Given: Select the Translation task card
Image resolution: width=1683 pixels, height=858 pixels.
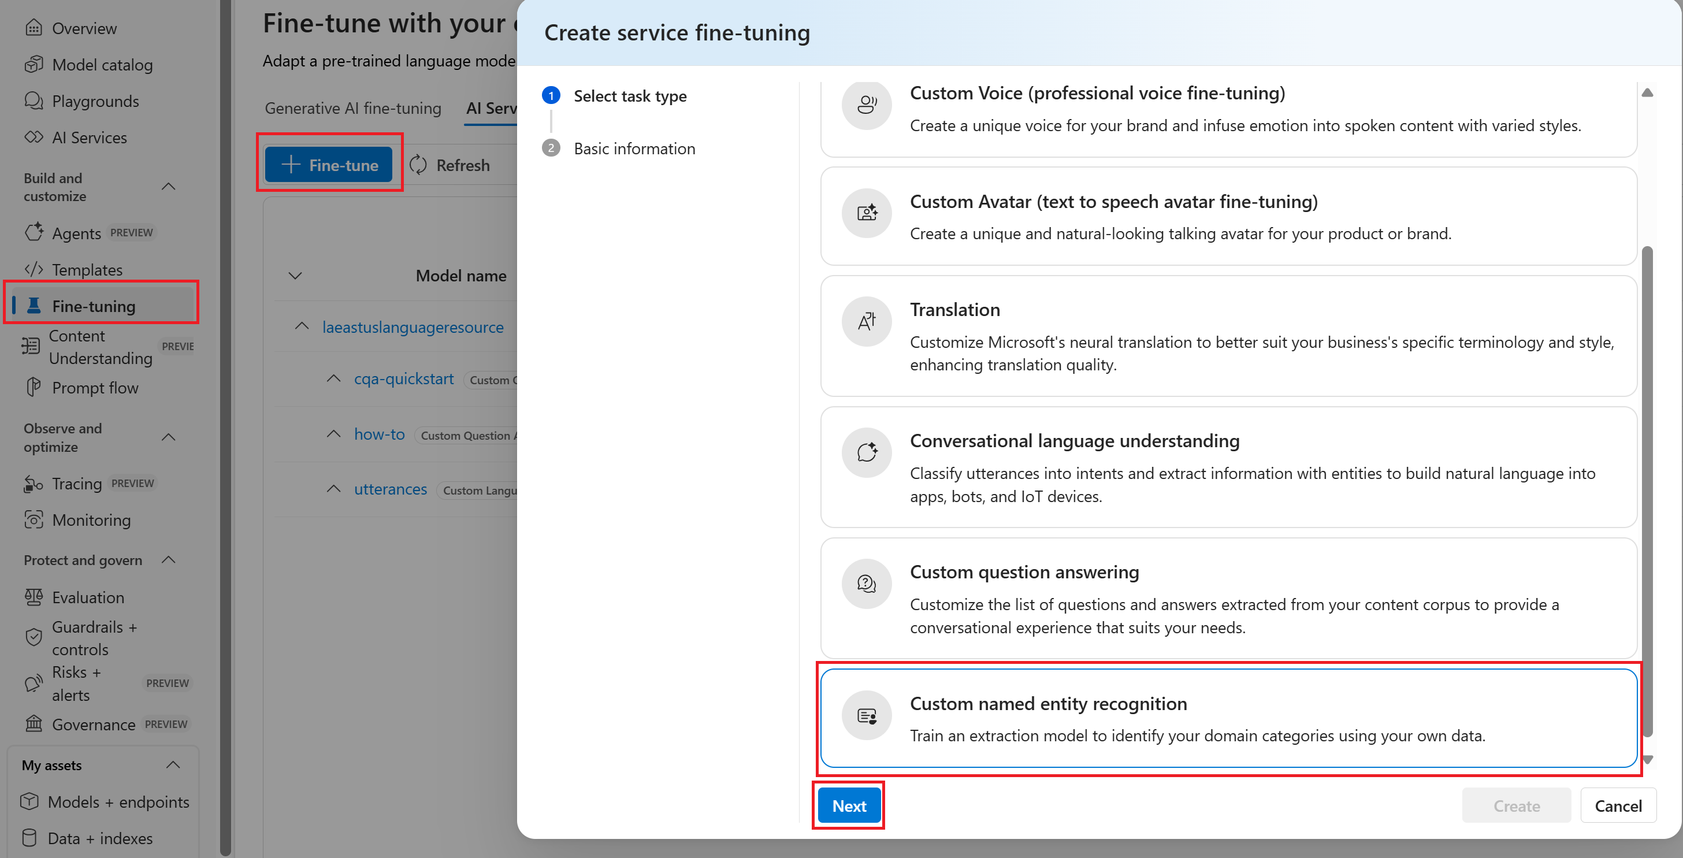Looking at the screenshot, I should coord(1228,336).
